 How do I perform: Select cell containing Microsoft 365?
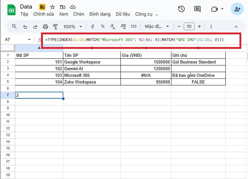tap(92, 75)
